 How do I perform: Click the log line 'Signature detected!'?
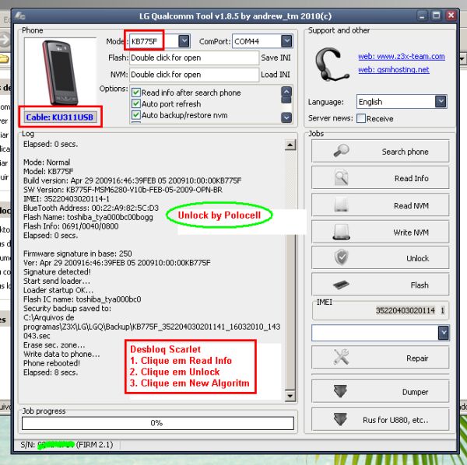(x=57, y=272)
